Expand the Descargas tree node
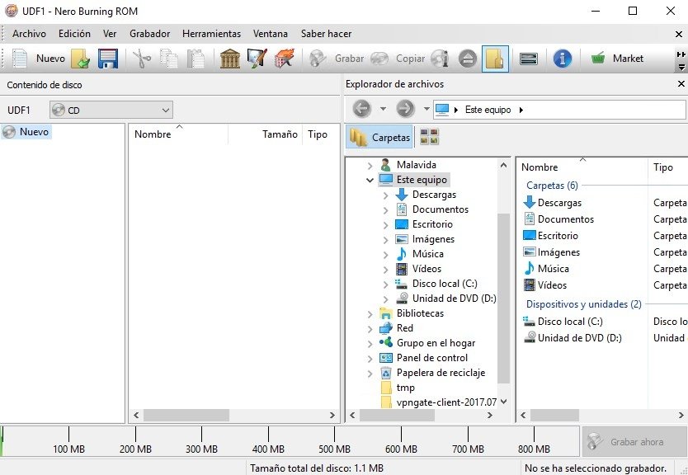 pyautogui.click(x=385, y=195)
